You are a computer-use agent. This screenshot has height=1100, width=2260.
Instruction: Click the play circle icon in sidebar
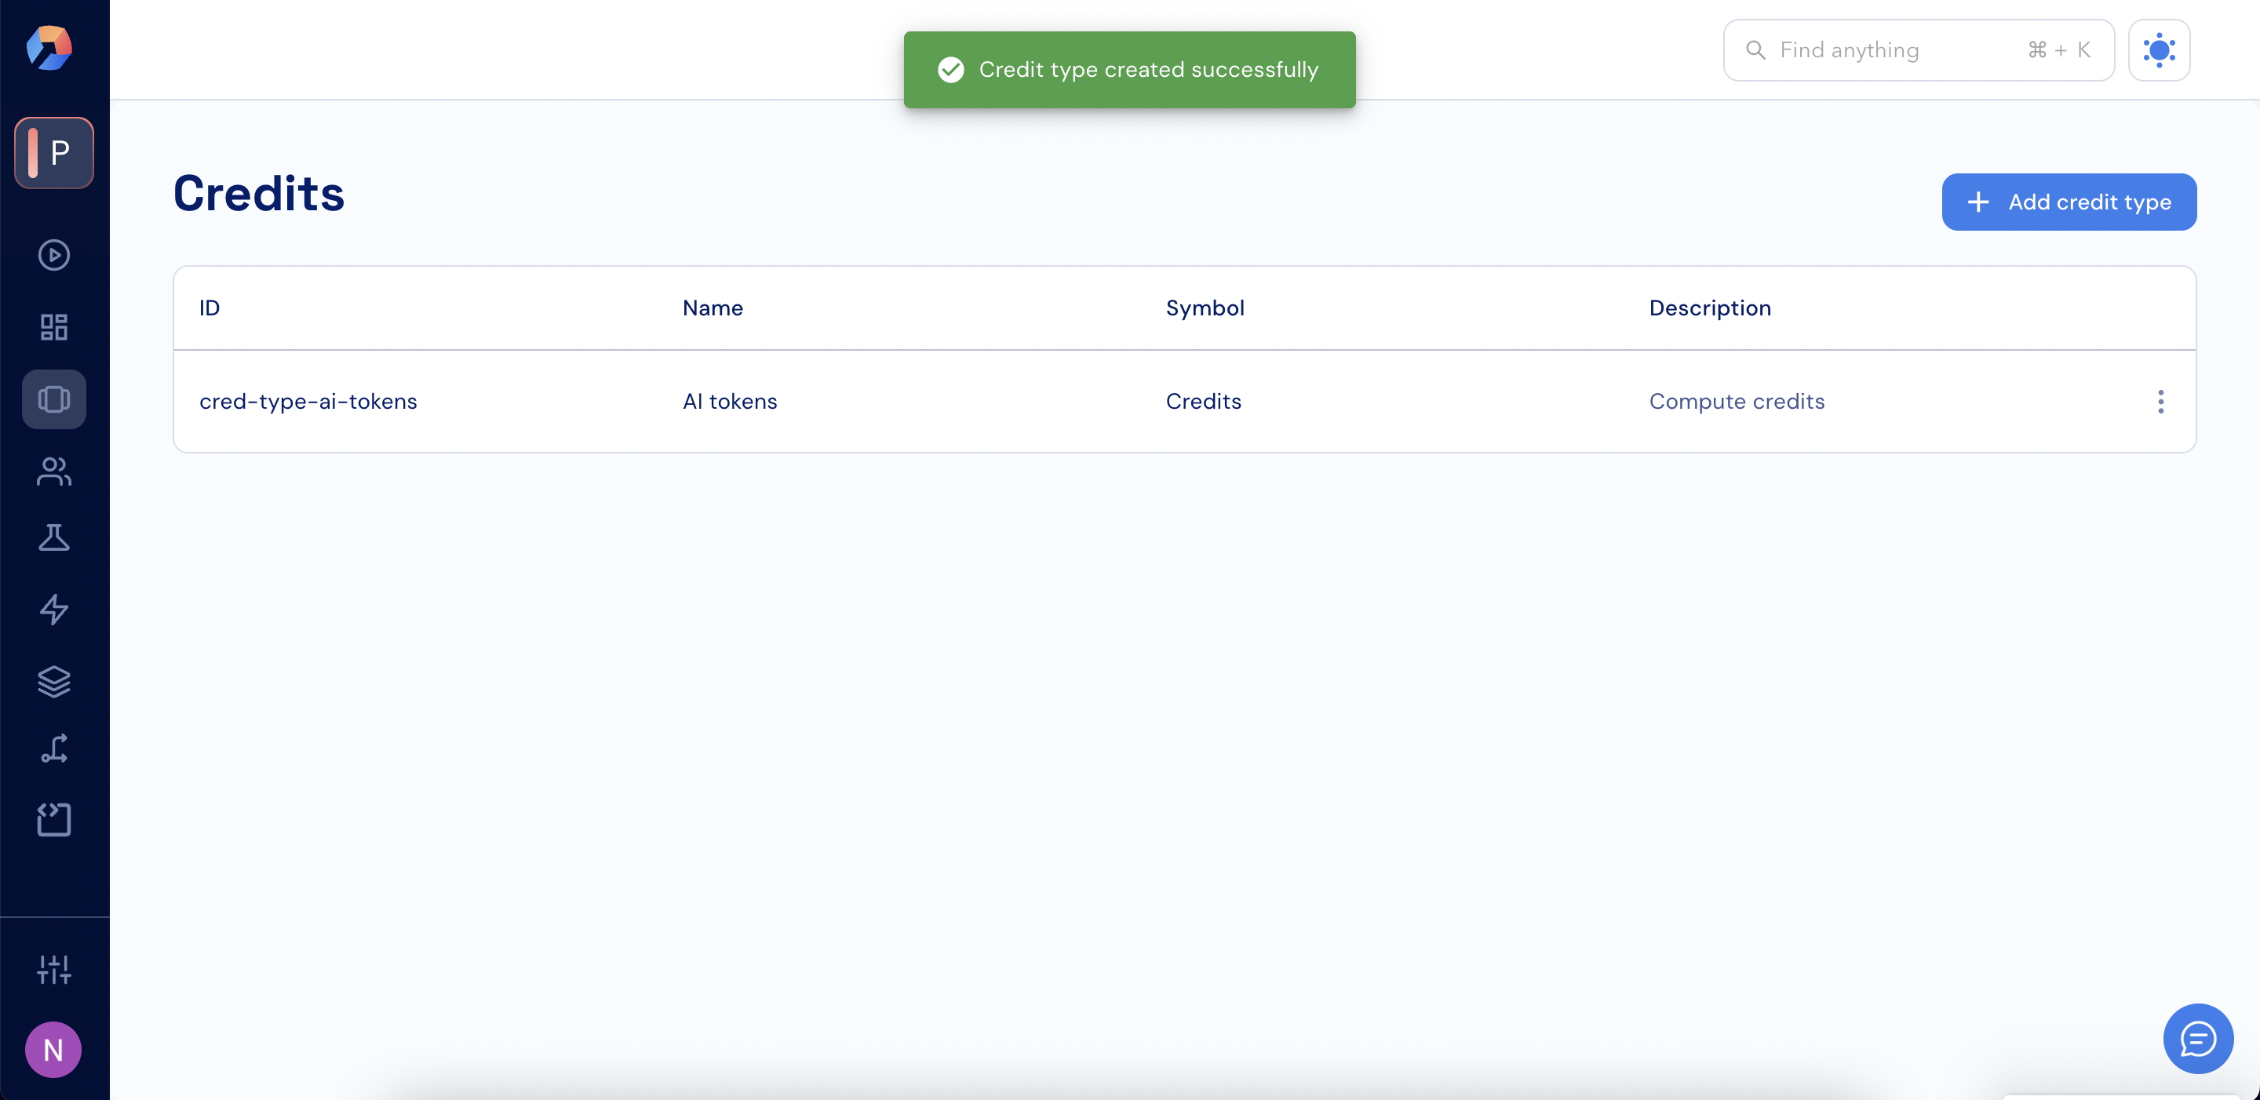(x=53, y=255)
